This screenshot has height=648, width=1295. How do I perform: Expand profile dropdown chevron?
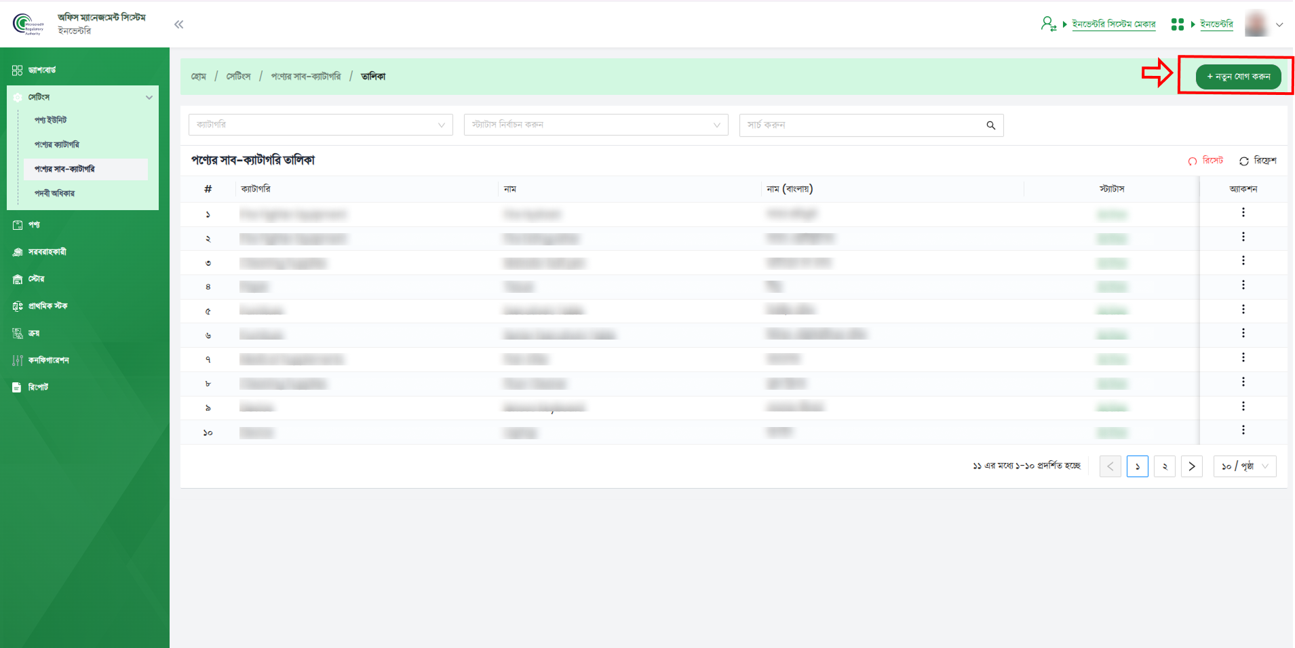(1279, 24)
